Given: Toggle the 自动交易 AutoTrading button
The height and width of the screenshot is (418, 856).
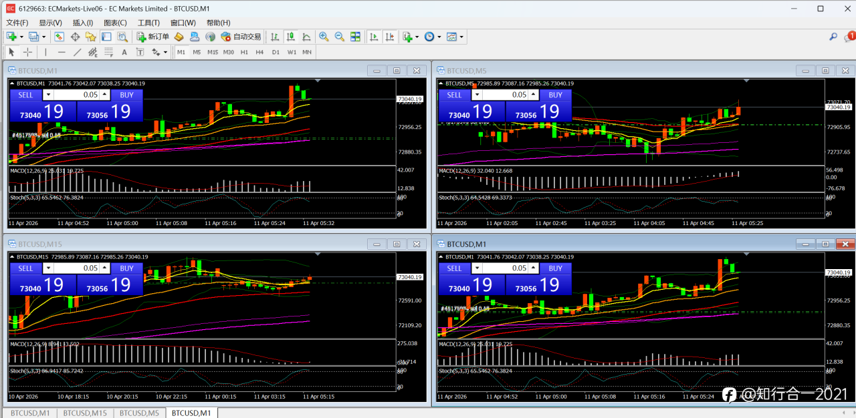Looking at the screenshot, I should tap(241, 37).
